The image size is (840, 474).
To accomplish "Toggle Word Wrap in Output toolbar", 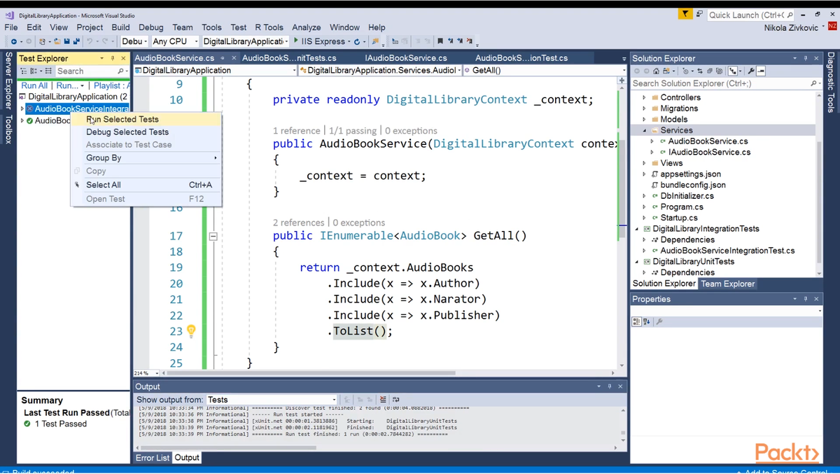I will pos(396,400).
